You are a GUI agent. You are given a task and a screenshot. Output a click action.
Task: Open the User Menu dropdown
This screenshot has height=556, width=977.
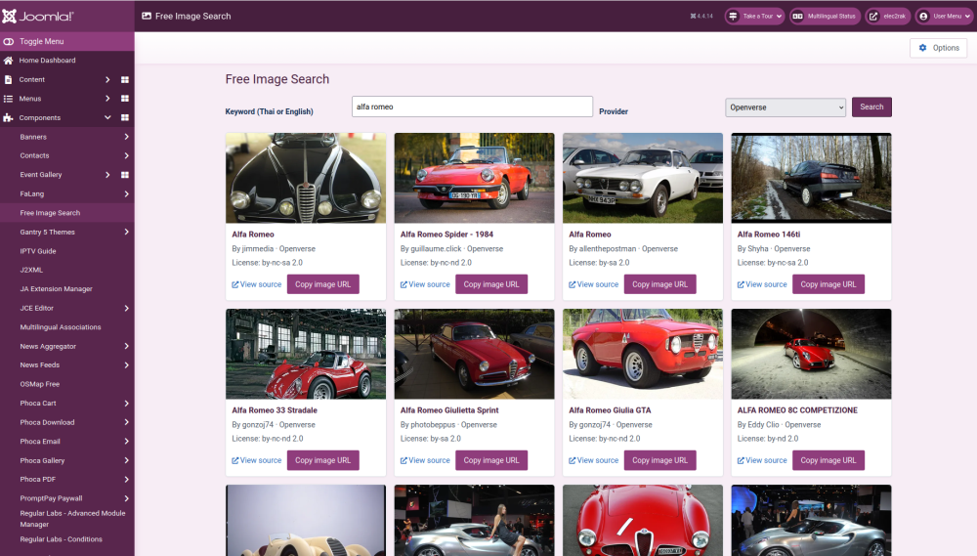[944, 17]
